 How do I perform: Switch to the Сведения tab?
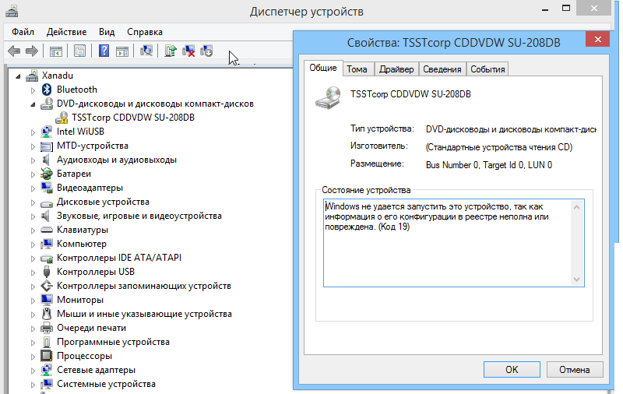point(442,69)
